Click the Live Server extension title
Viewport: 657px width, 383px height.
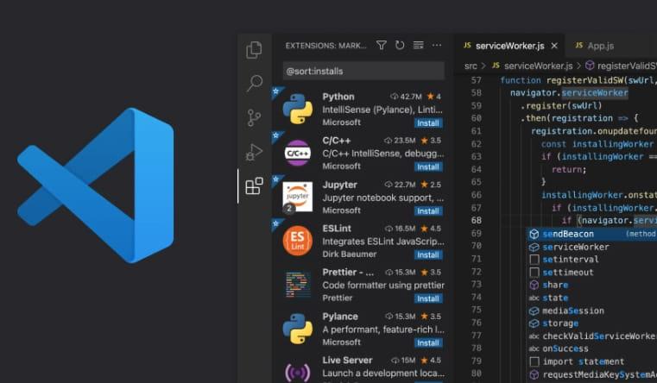pyautogui.click(x=347, y=360)
